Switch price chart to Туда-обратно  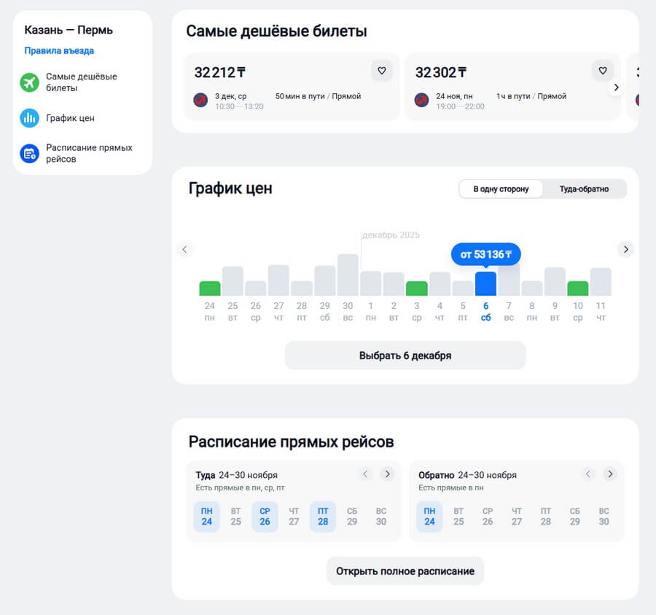[584, 189]
